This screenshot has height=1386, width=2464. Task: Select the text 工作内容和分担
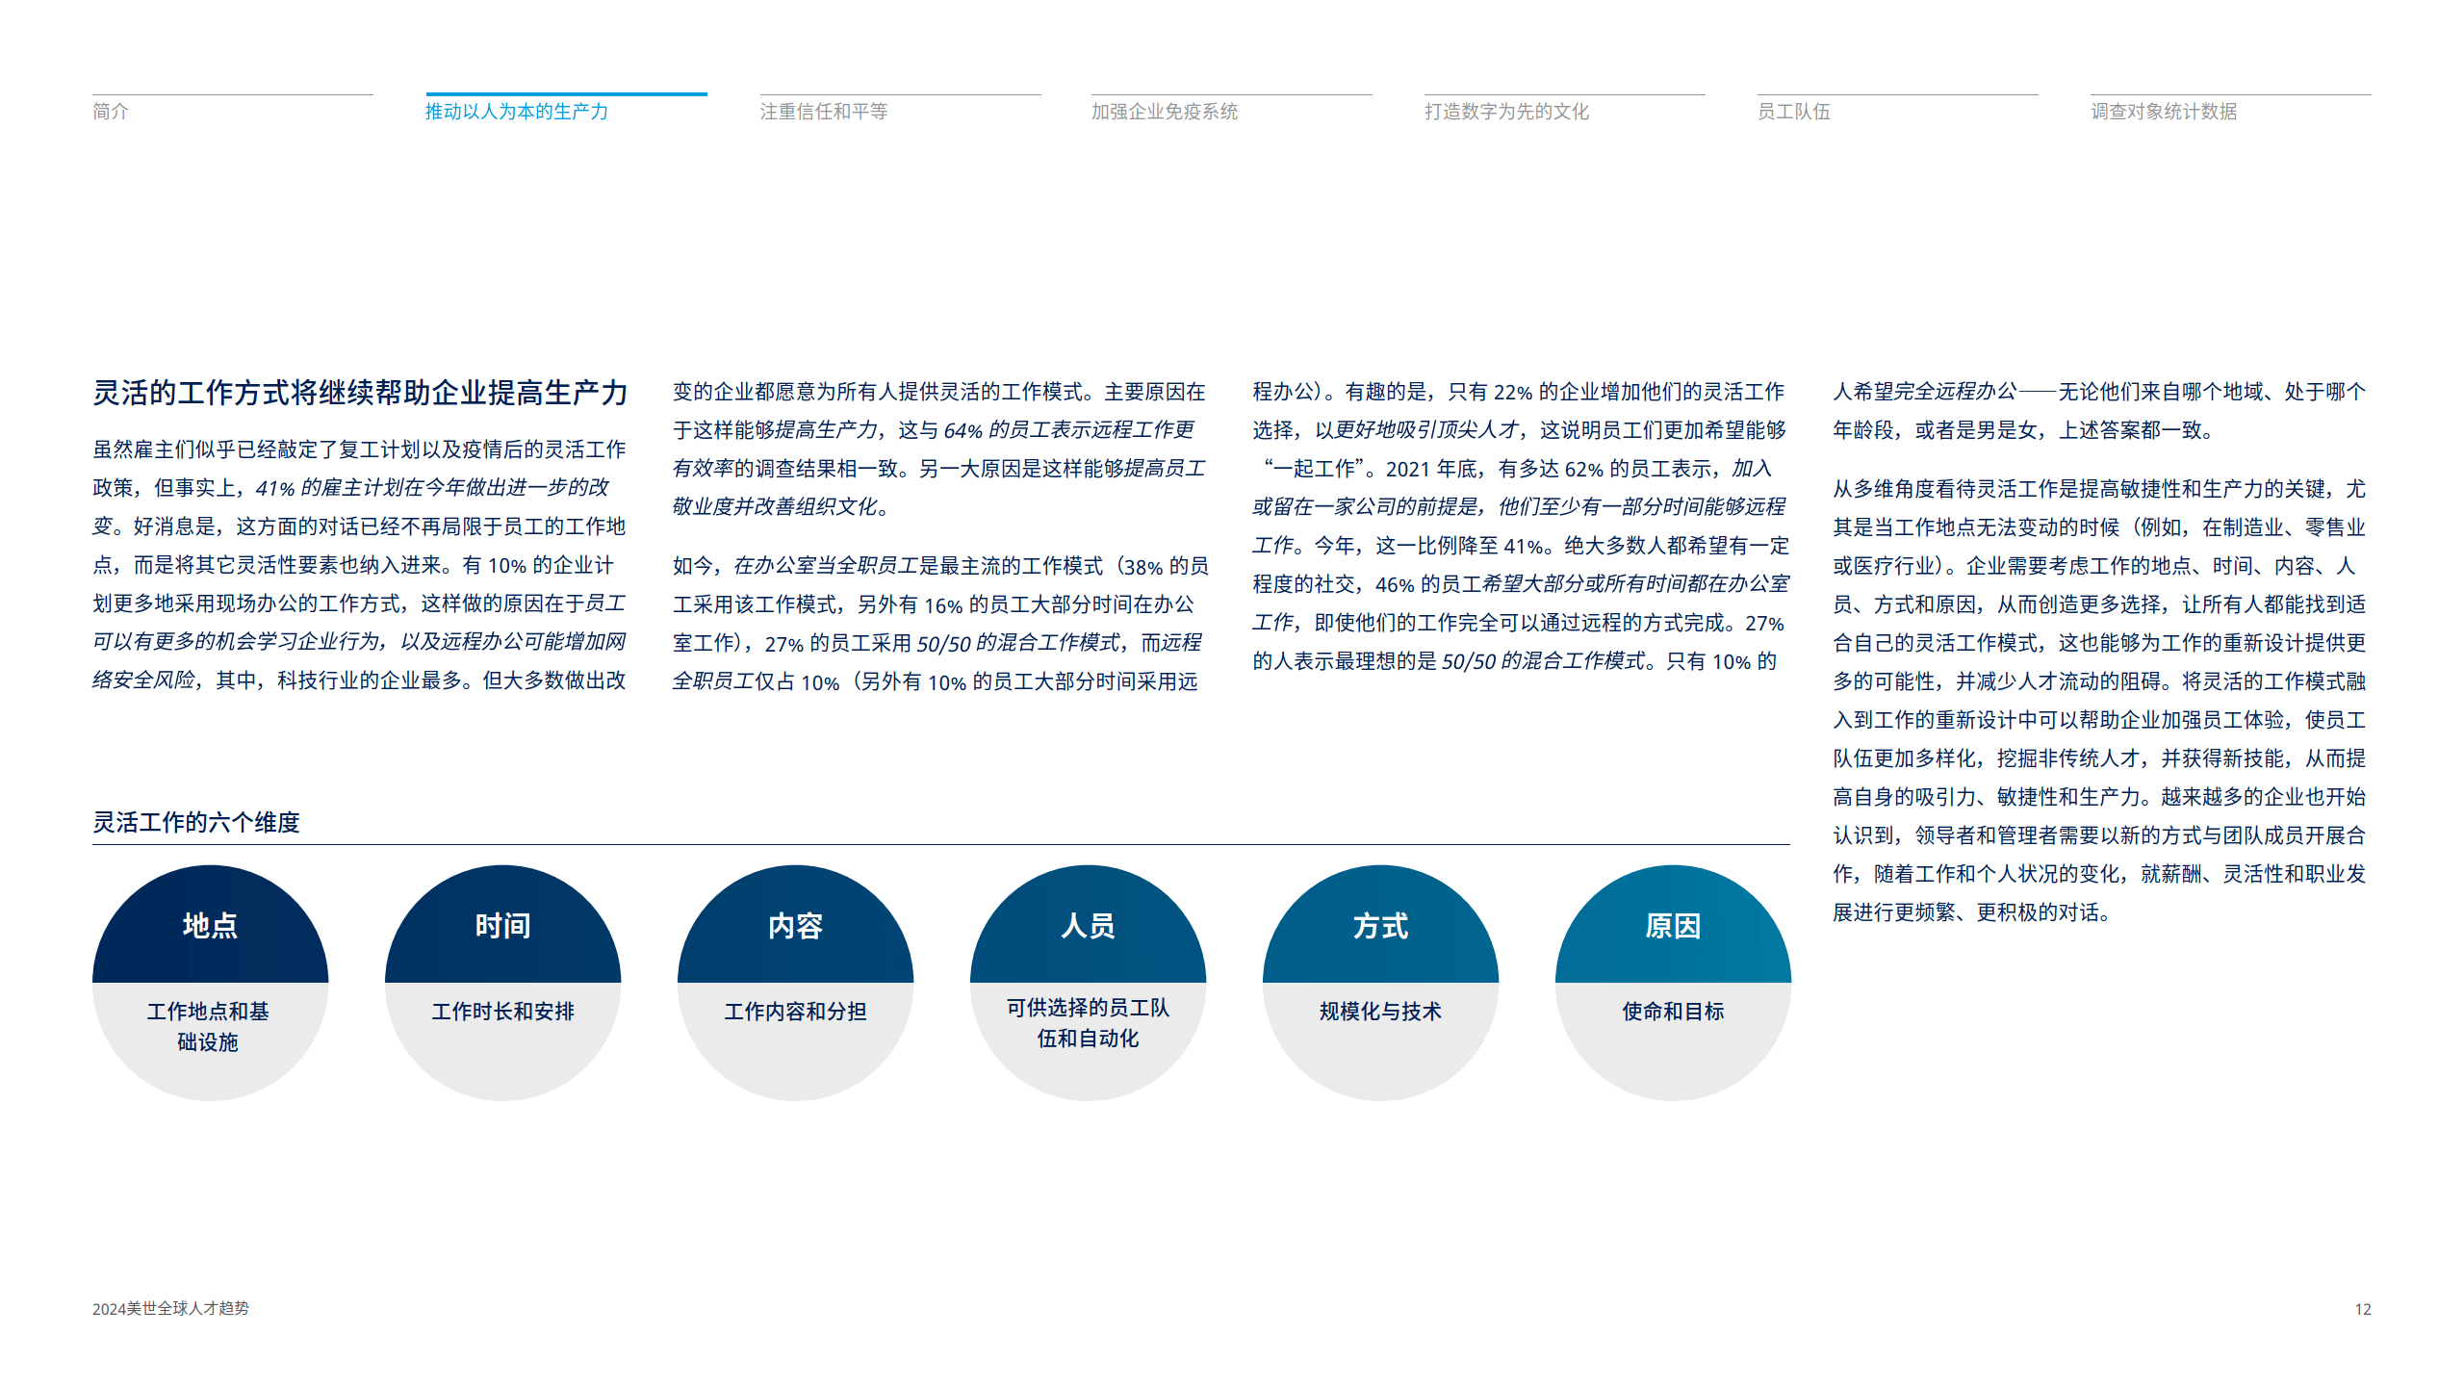click(x=795, y=1012)
